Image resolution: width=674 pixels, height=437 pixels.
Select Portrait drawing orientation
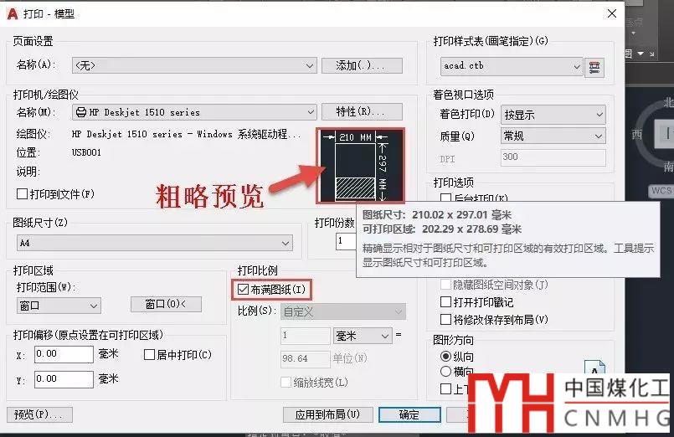click(445, 357)
